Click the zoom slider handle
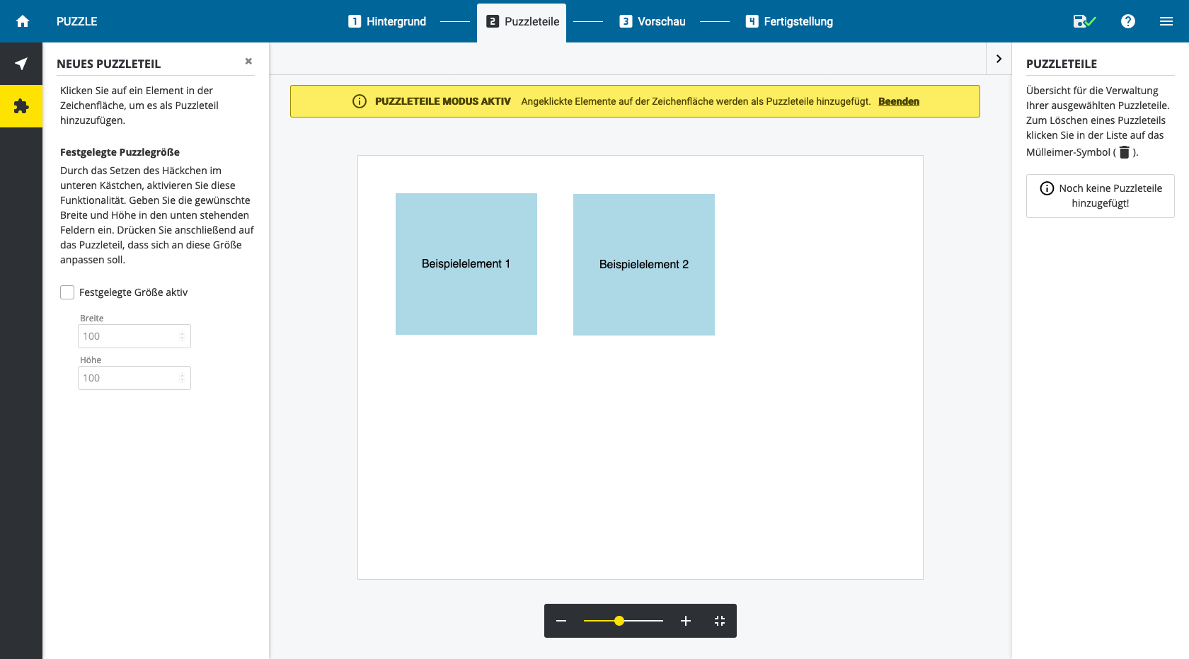Screen dimensions: 1189x659 619,621
